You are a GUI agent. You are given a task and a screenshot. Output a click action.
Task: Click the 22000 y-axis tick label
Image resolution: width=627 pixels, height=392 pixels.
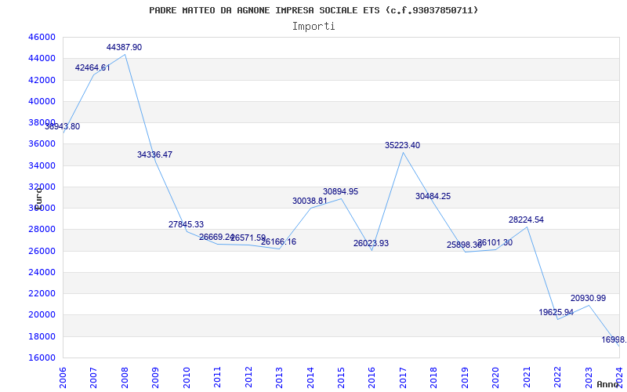tap(42, 293)
